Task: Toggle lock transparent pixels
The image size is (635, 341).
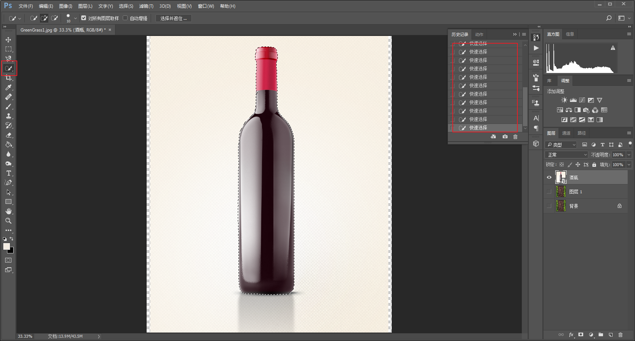Action: click(x=562, y=165)
